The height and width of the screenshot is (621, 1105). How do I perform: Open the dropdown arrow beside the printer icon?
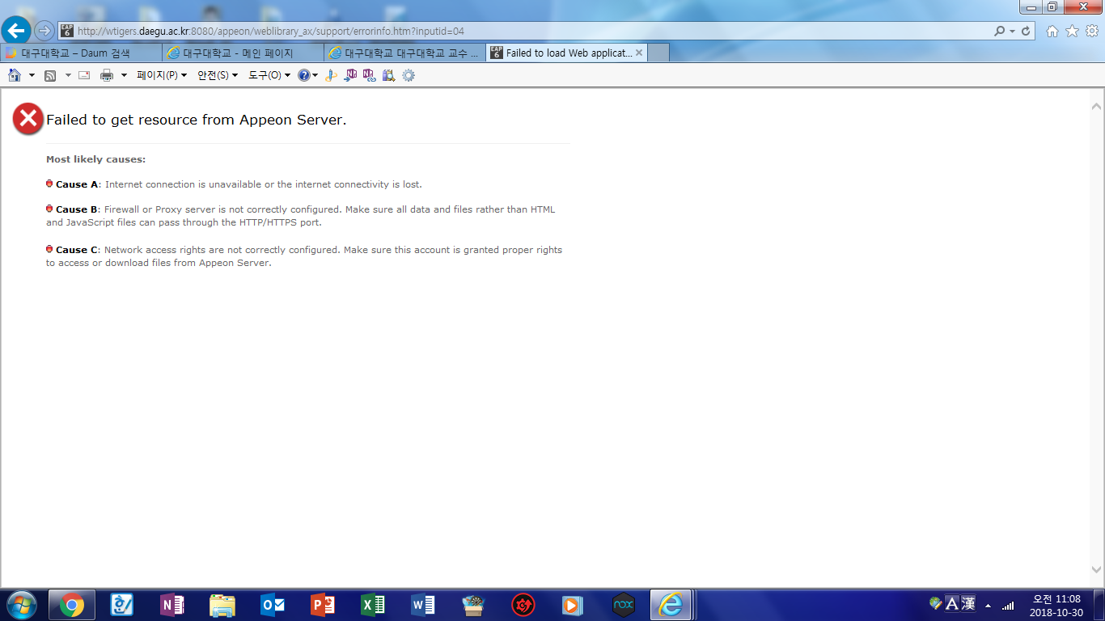point(124,75)
